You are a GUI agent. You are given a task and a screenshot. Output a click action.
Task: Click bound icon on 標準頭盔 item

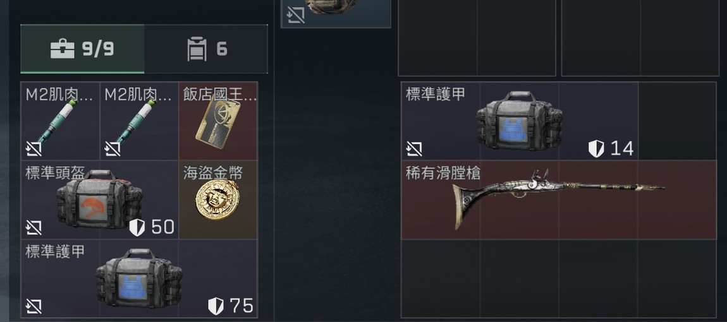34,227
